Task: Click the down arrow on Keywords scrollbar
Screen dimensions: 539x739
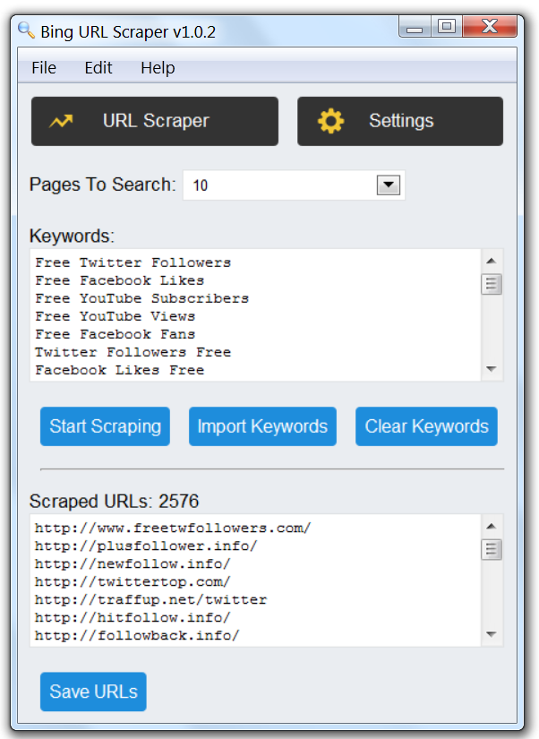Action: [x=491, y=368]
